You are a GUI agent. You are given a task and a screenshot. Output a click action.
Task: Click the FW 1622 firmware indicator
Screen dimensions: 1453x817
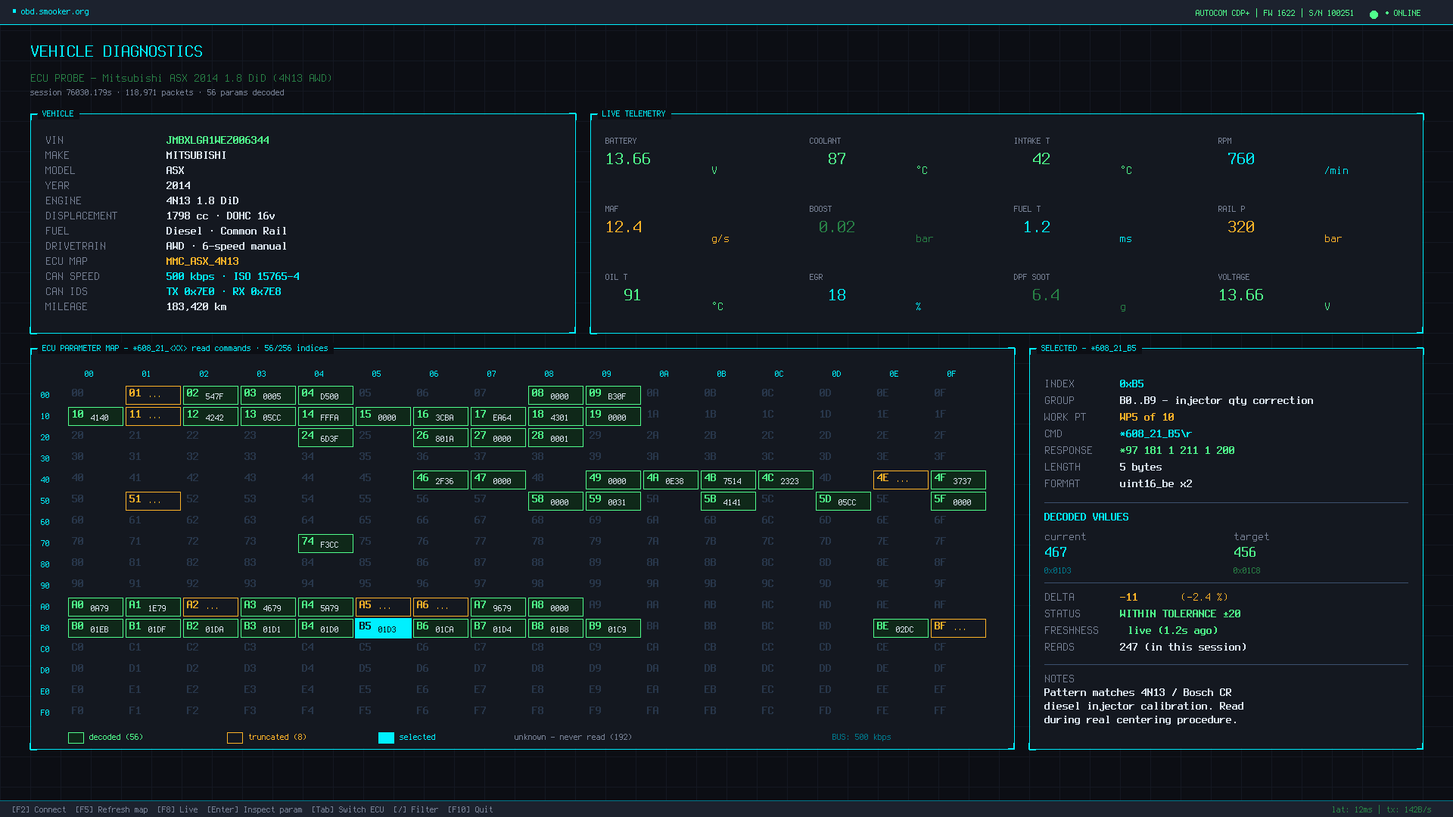pyautogui.click(x=1279, y=13)
